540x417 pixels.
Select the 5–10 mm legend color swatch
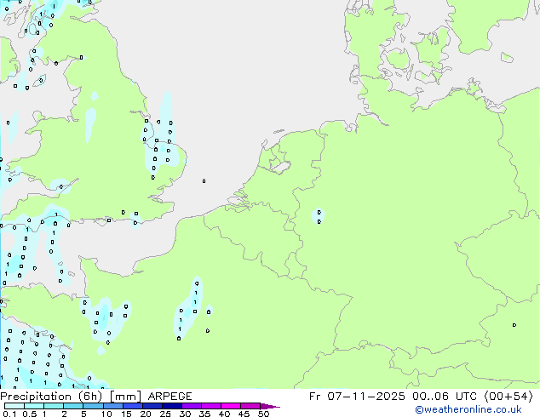point(93,406)
